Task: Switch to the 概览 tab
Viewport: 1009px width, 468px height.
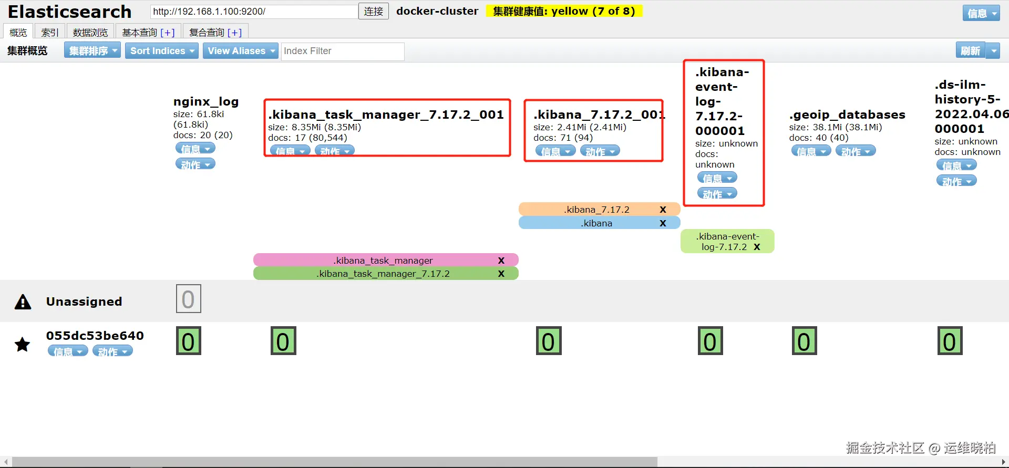Action: click(18, 32)
